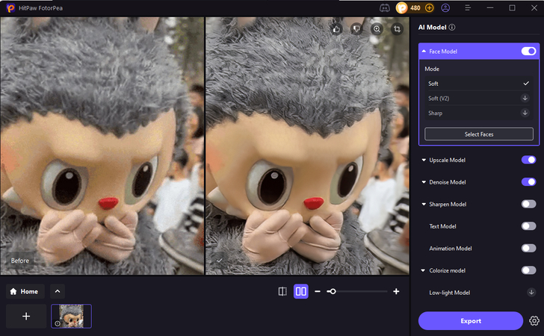544x336 pixels.
Task: Open the Discord community icon
Action: coord(384,8)
